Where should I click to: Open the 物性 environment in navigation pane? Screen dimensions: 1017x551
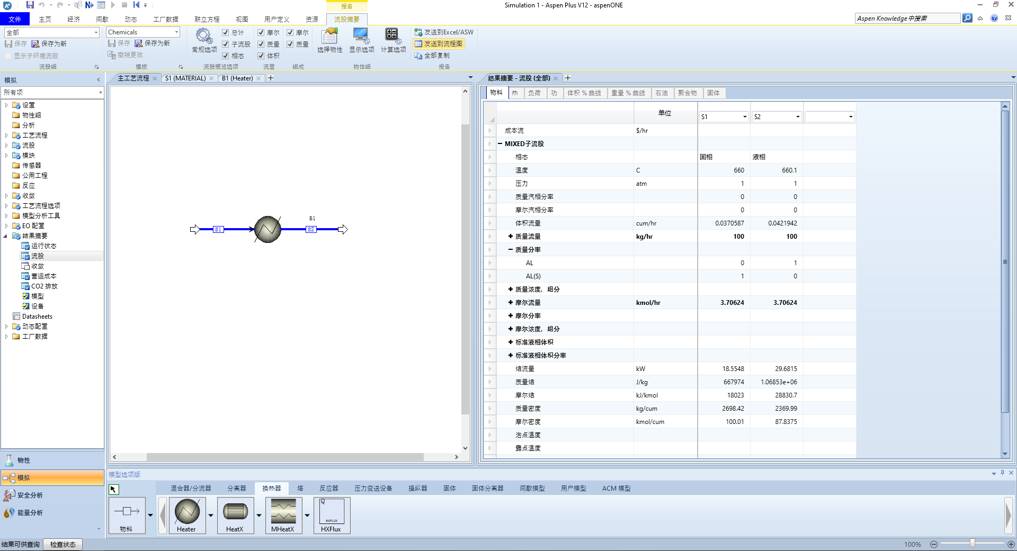pyautogui.click(x=52, y=460)
